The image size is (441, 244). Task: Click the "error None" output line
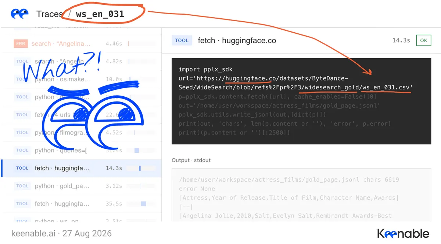point(197,189)
